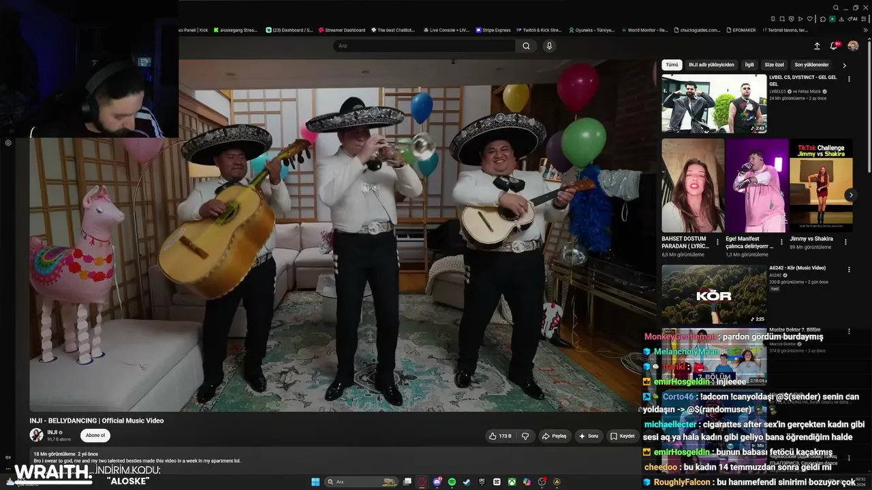
Task: Open Epic Games Launcher from the taskbar
Action: point(482,482)
